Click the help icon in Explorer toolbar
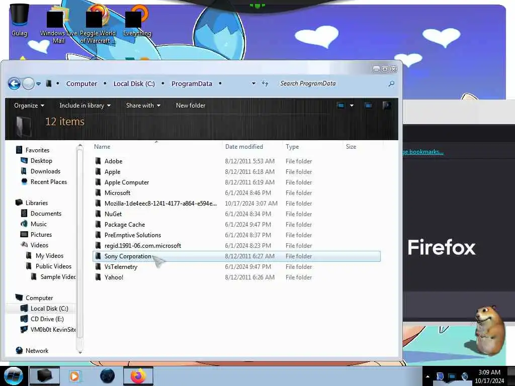 point(387,106)
